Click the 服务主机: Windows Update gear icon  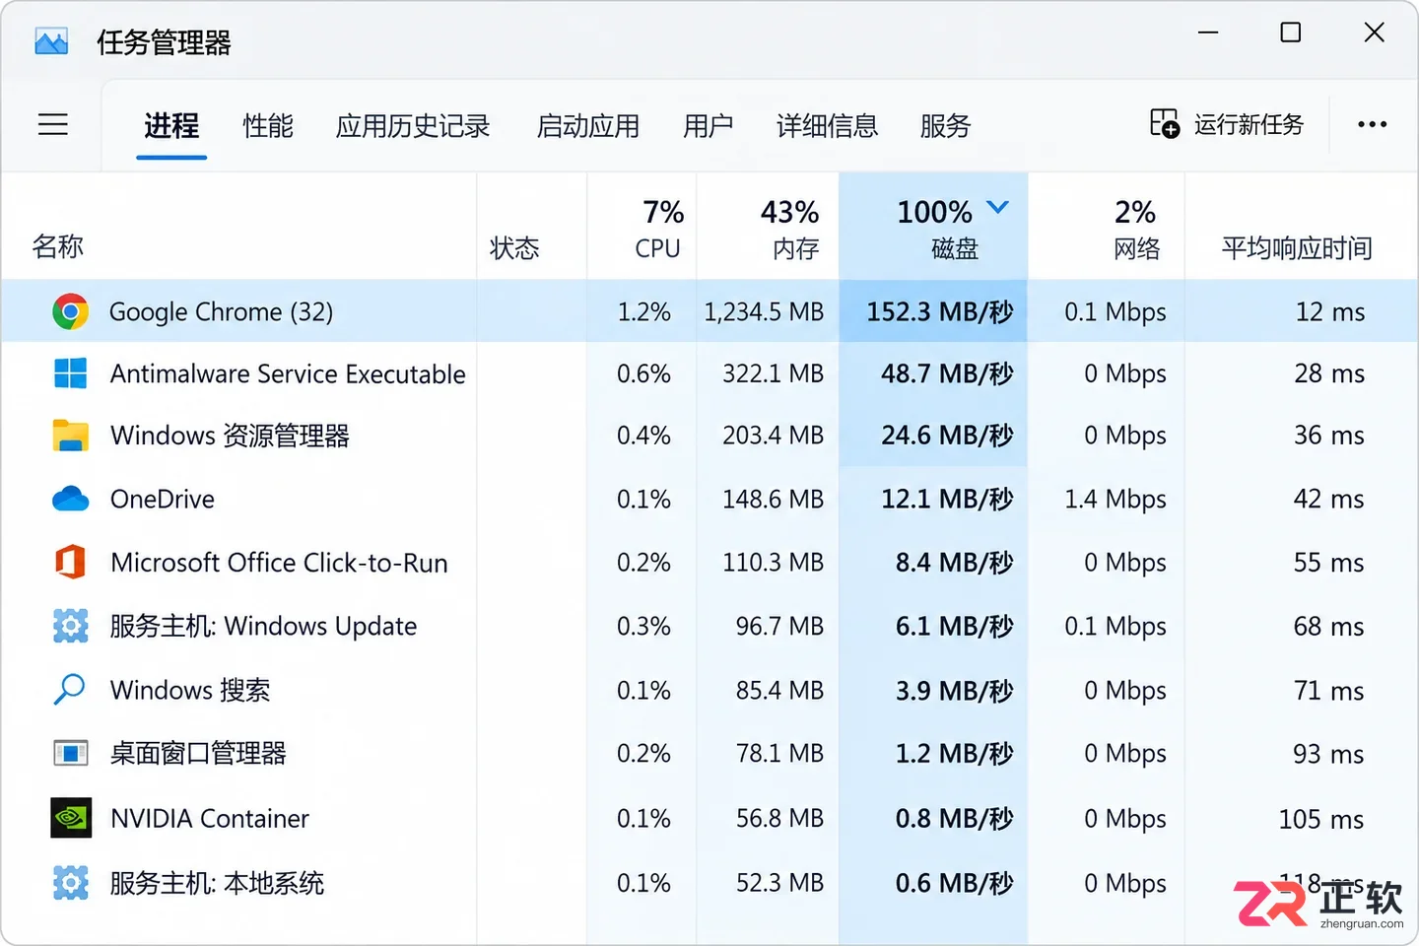tap(70, 626)
